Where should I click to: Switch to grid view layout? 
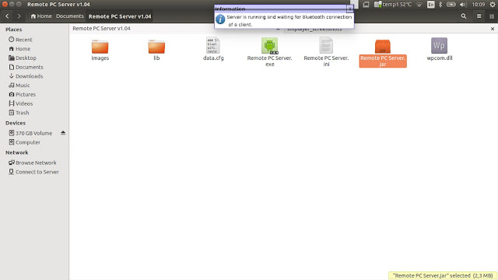coord(492,16)
